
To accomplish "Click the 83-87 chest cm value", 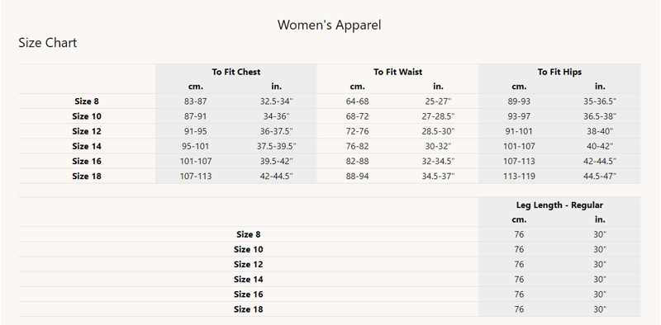I will click(196, 101).
